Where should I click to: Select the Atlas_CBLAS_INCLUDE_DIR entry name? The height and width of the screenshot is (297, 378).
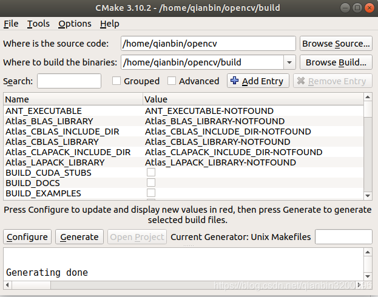pos(62,132)
